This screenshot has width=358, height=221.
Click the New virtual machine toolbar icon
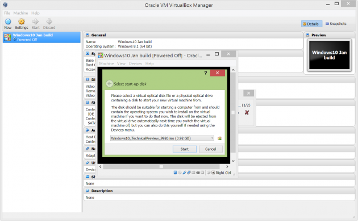coord(8,24)
